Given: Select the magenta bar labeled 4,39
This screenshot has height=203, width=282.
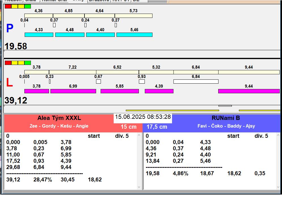Looking at the screenshot, I should coord(159,91).
